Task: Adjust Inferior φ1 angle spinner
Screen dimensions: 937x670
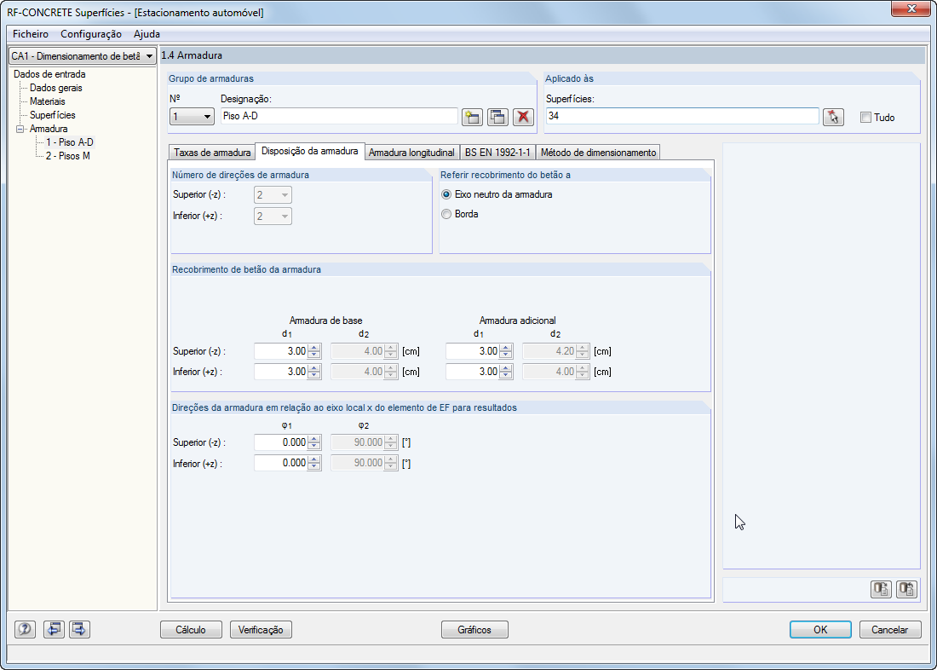Action: click(x=315, y=463)
